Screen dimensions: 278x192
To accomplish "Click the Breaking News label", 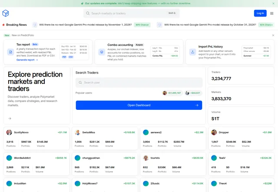I will click(17, 25).
